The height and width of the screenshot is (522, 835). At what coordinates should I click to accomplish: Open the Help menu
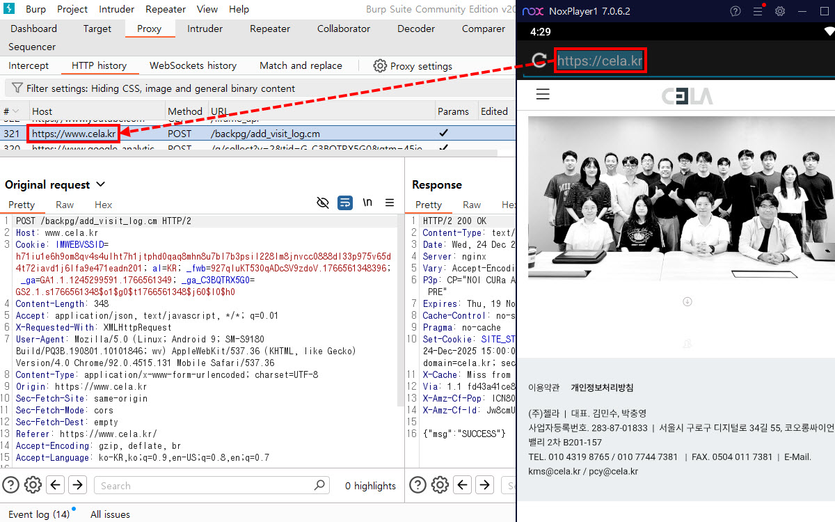pyautogui.click(x=239, y=10)
